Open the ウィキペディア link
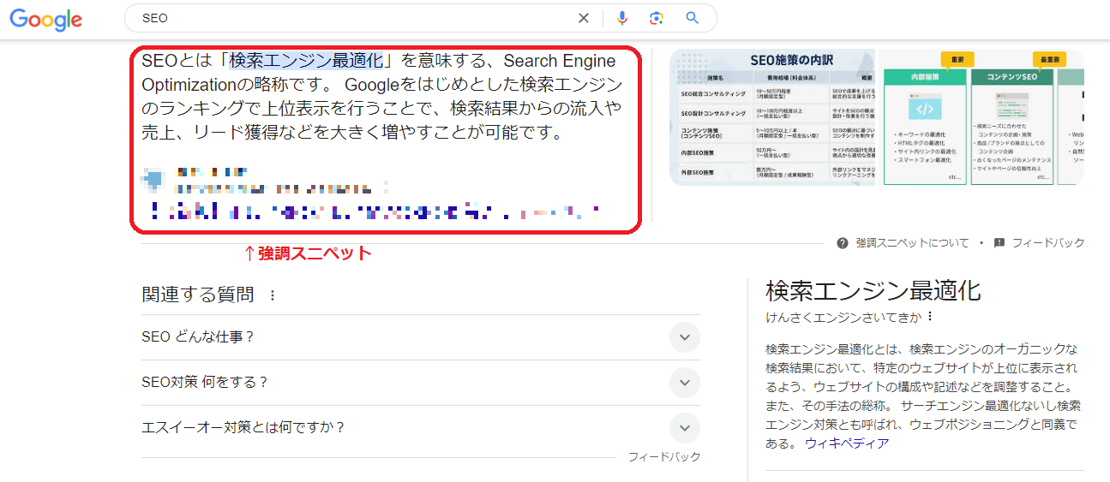This screenshot has width=1110, height=482. 847,443
